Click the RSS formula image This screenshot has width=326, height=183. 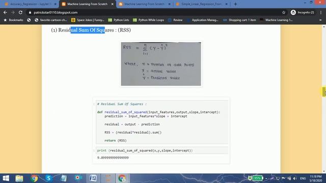(x=161, y=64)
